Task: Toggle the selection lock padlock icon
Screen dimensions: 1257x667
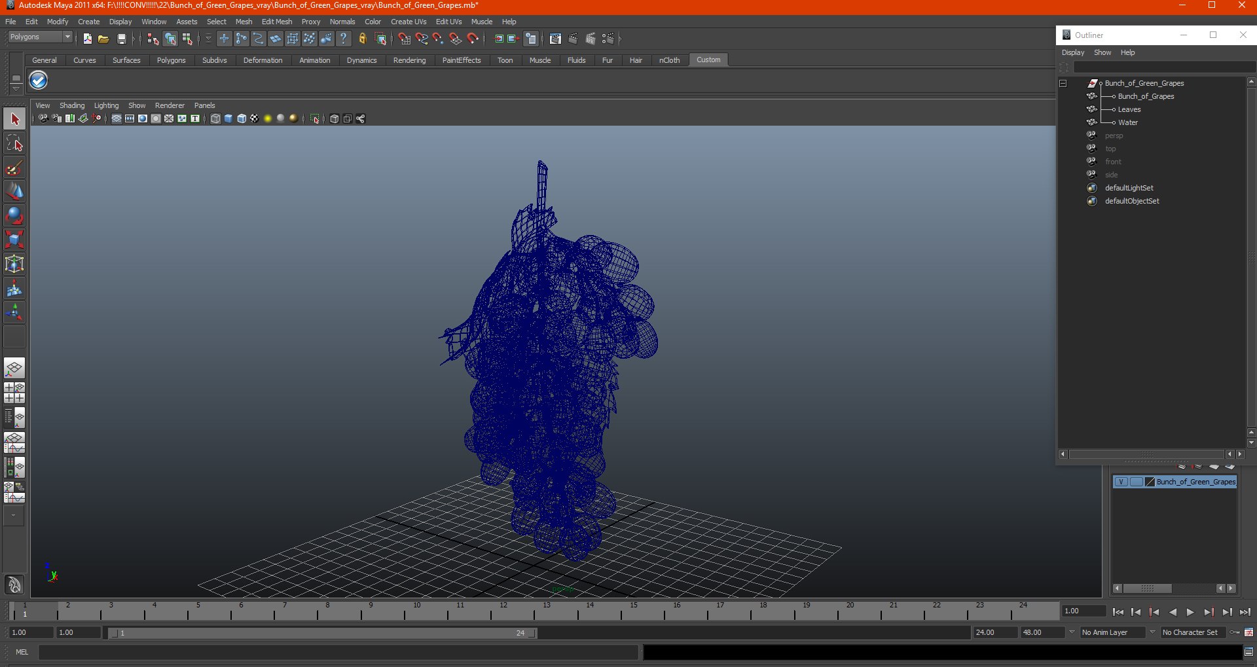Action: tap(362, 39)
